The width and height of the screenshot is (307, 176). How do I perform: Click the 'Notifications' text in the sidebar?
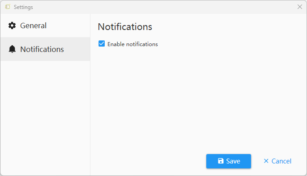coord(42,49)
